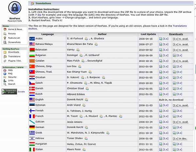This screenshot has height=152, width=196.
Task: Open the Screenshots sidebar link
Action: [14, 42]
